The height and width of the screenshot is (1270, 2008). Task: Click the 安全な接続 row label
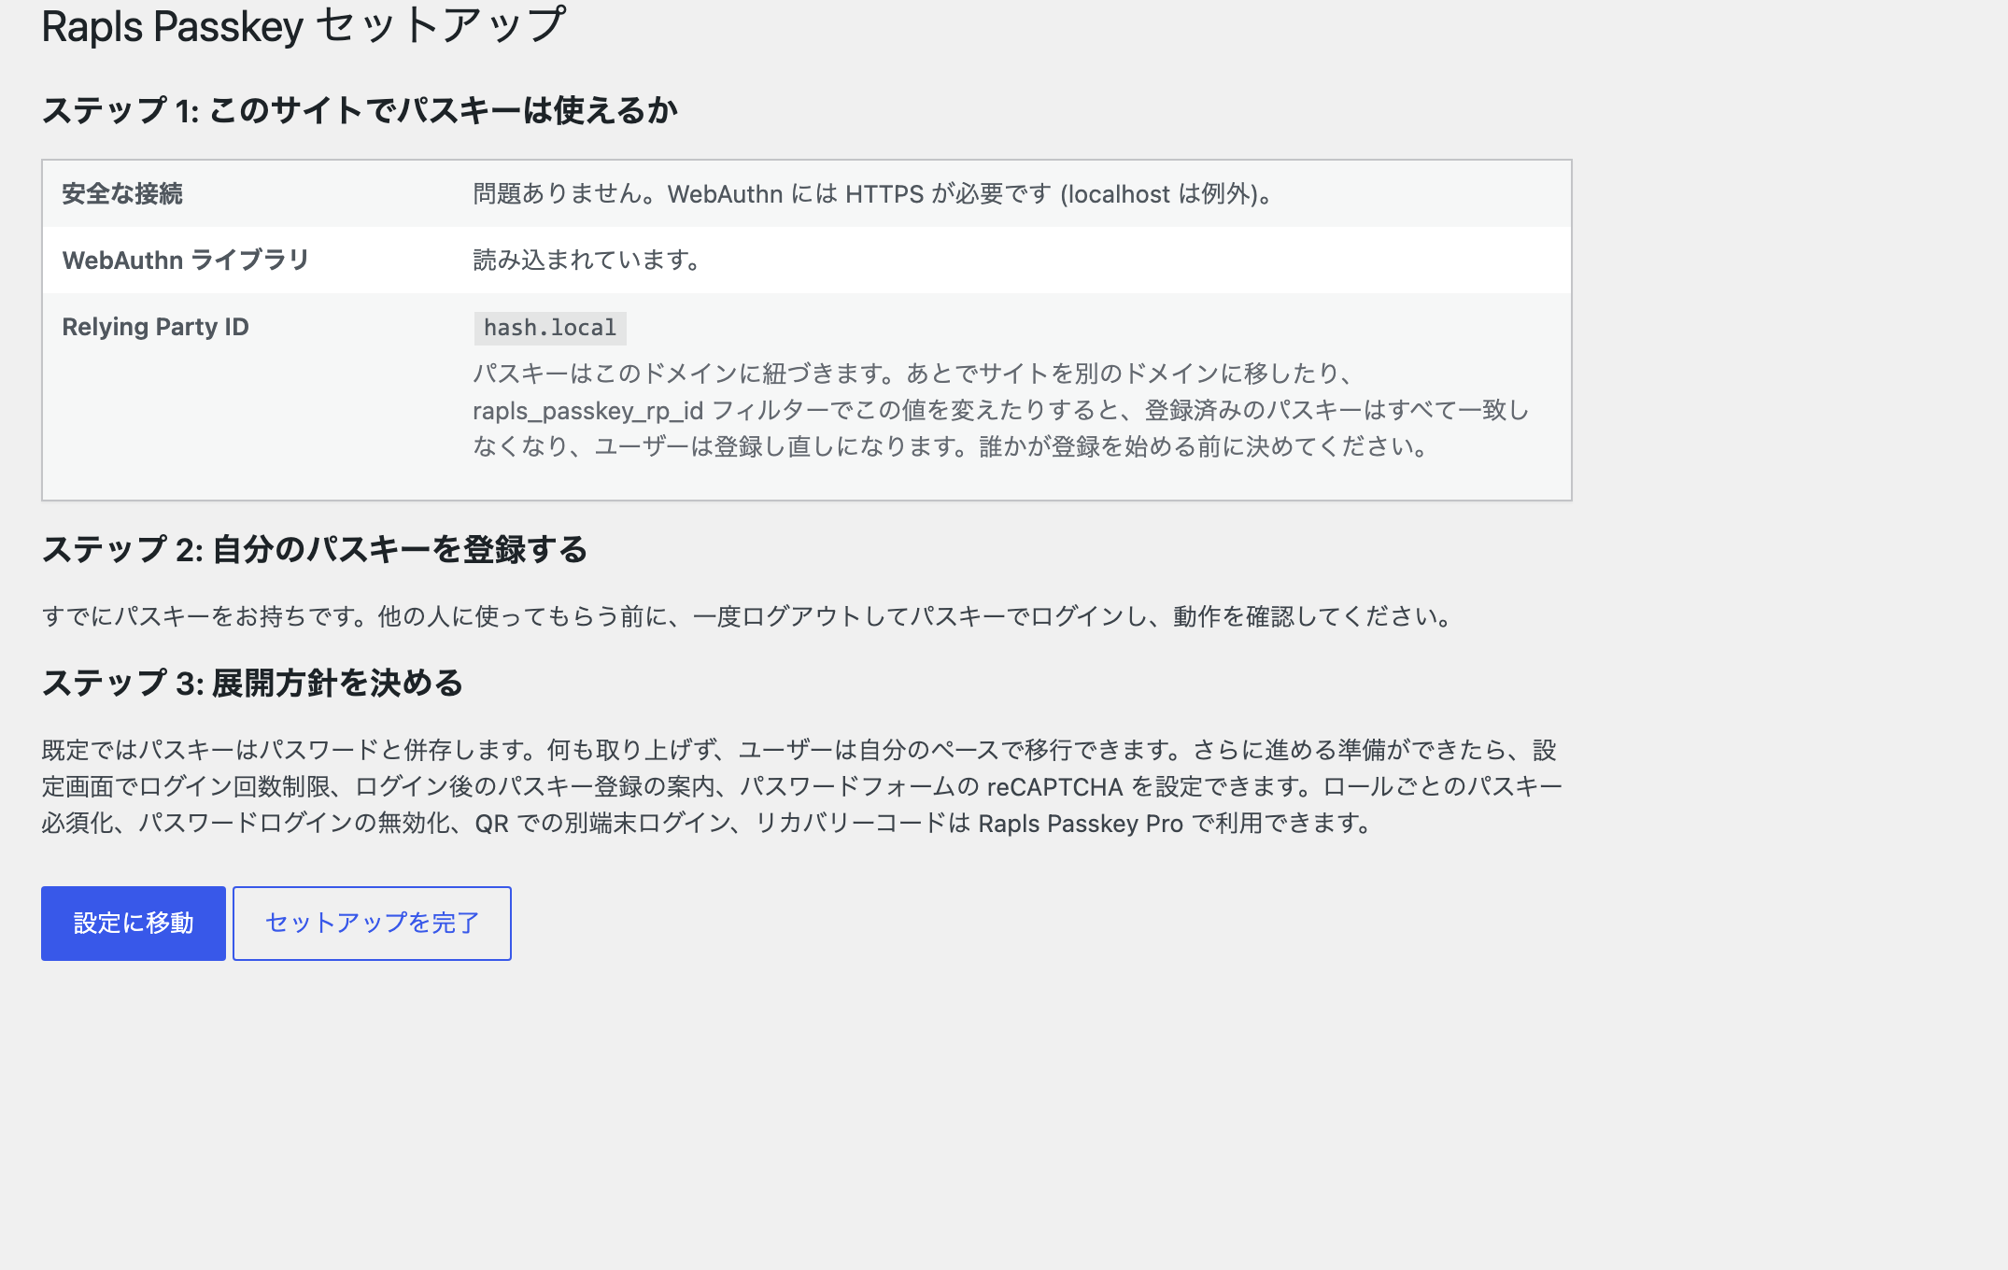pos(122,193)
